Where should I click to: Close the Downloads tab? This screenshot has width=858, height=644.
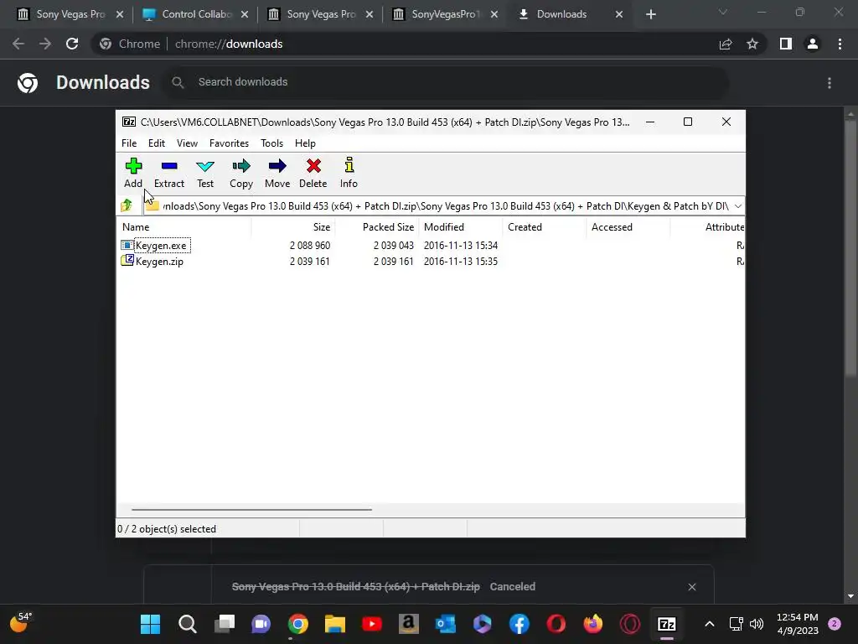(x=619, y=14)
